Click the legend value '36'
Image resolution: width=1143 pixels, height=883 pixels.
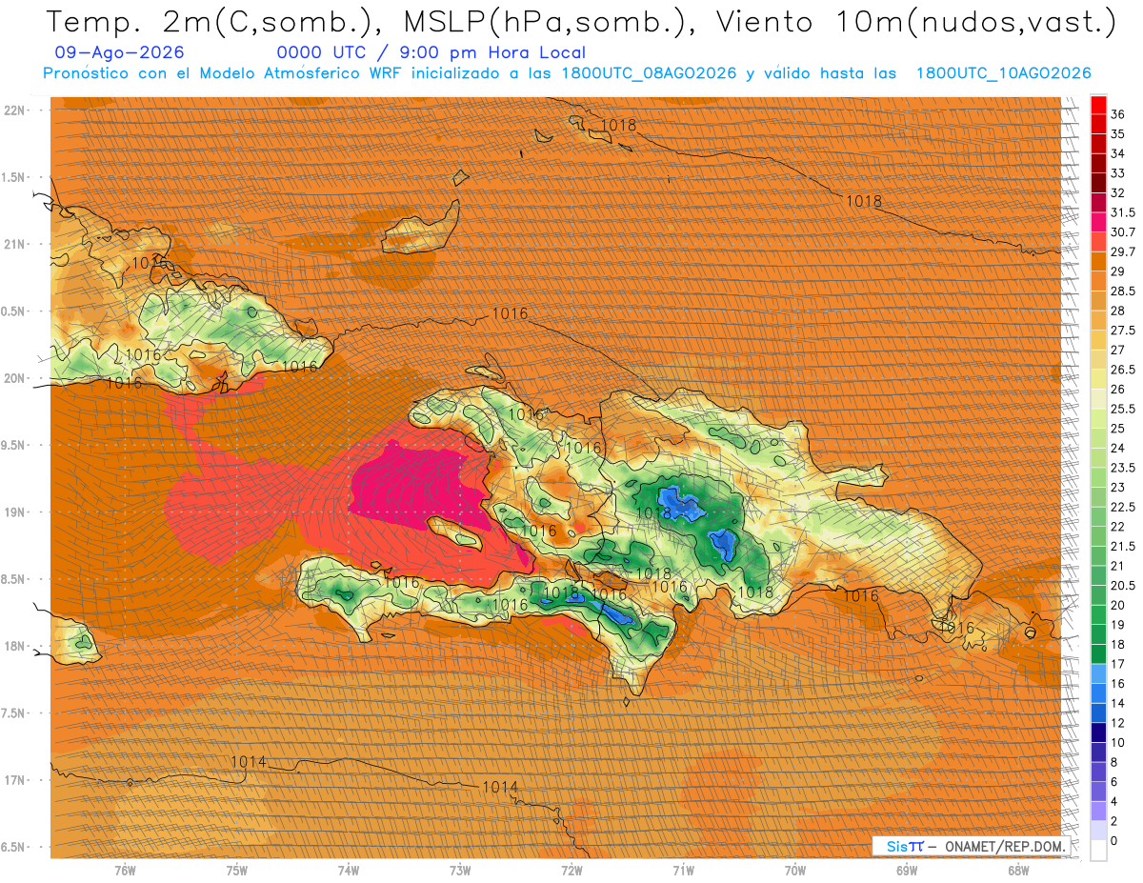[x=1117, y=114]
